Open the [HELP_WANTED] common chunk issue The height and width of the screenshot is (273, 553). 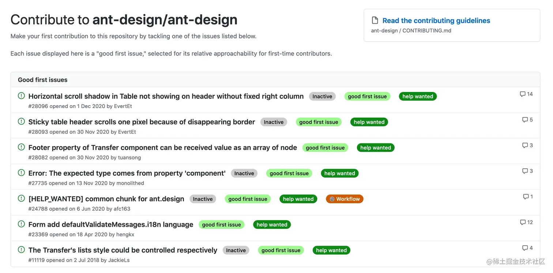(x=106, y=199)
